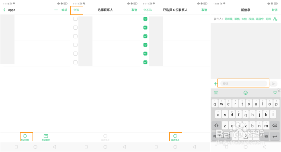
Task: Open the emoji smiley icon above keyboard
Action: click(246, 93)
